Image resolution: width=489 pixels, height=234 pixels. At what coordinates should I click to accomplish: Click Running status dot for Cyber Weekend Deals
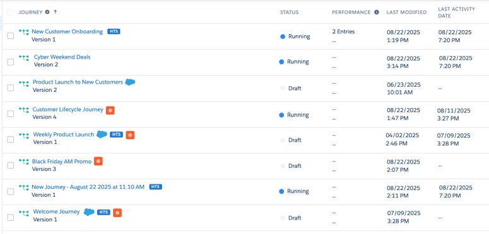tap(281, 62)
